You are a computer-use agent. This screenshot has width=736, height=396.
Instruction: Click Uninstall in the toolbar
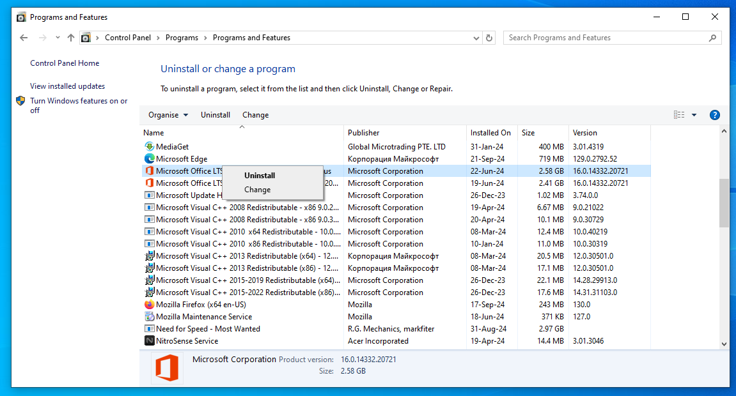(x=215, y=115)
